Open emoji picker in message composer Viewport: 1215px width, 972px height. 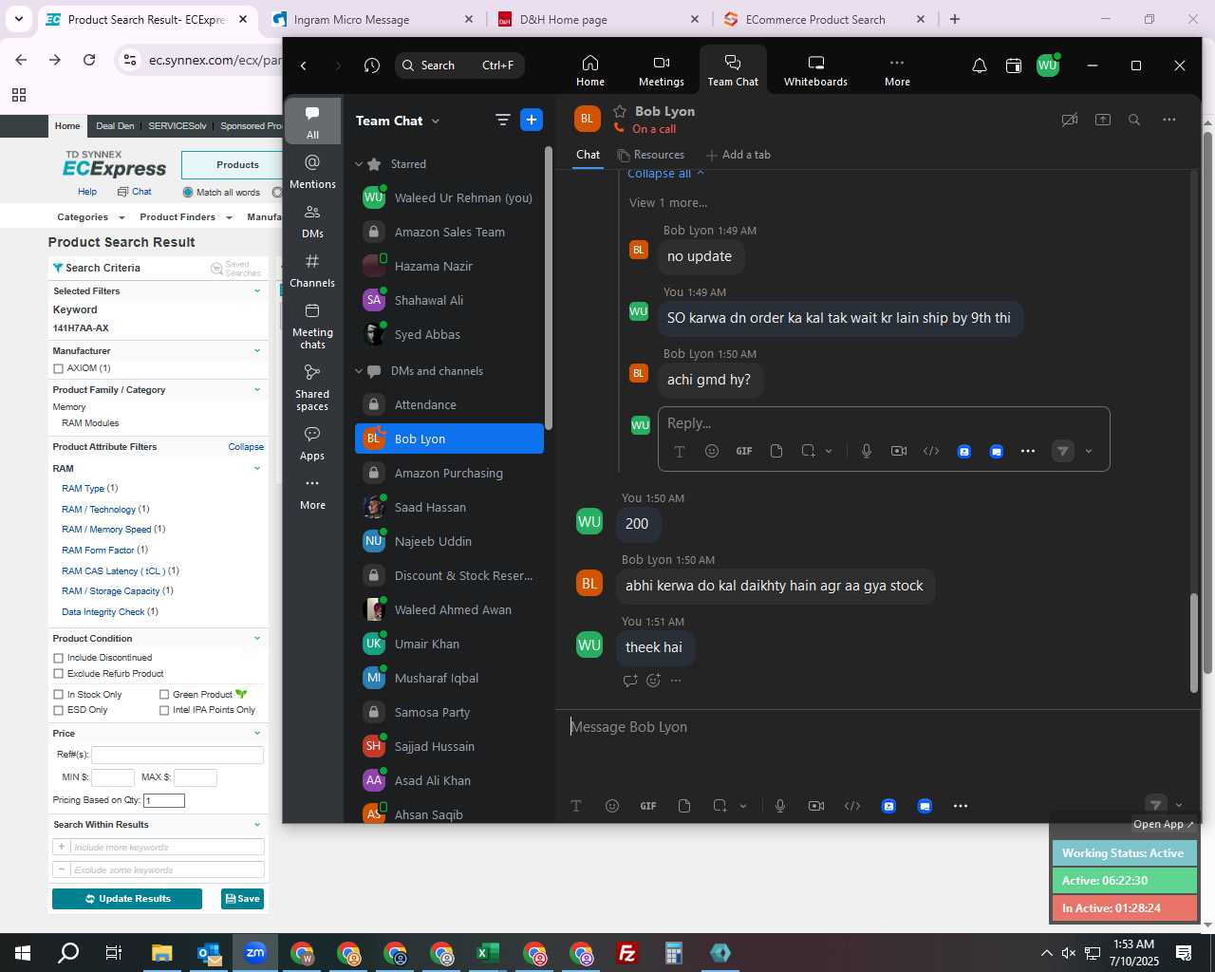point(612,806)
